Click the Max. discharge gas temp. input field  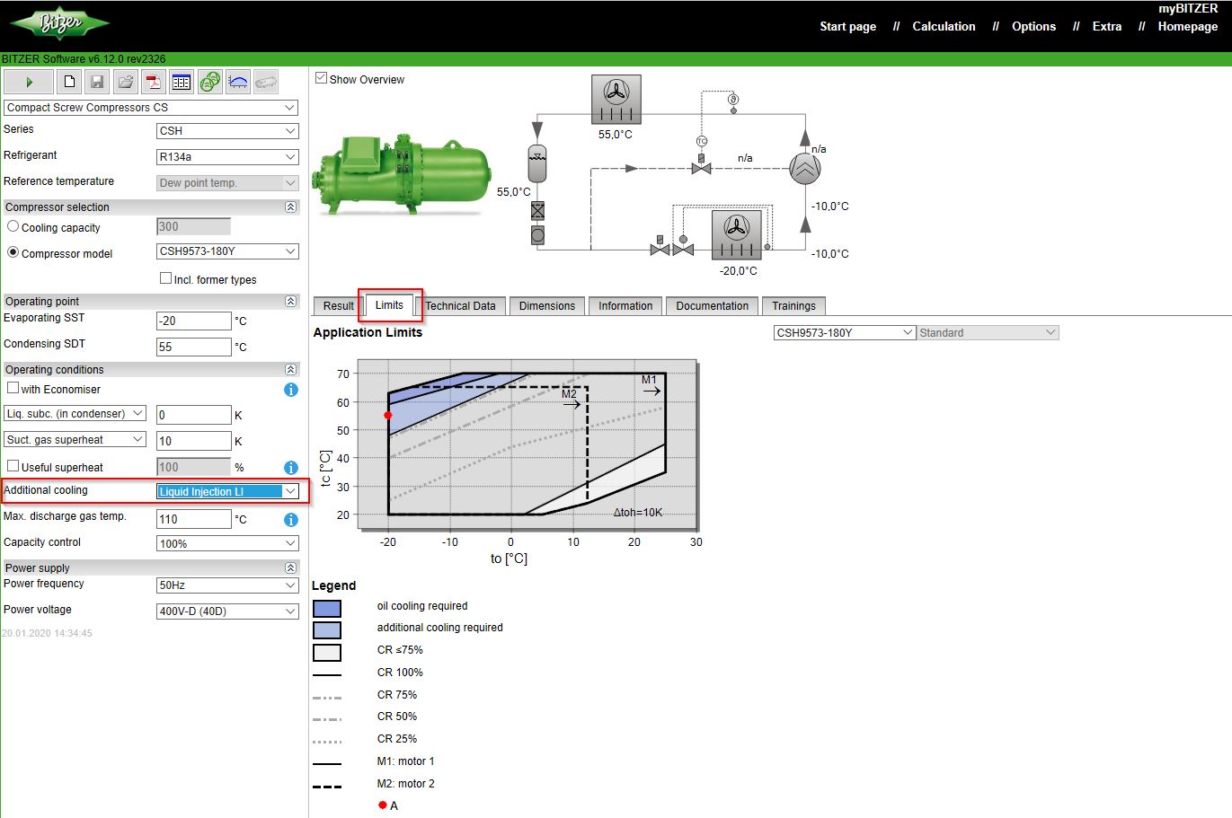tap(193, 518)
